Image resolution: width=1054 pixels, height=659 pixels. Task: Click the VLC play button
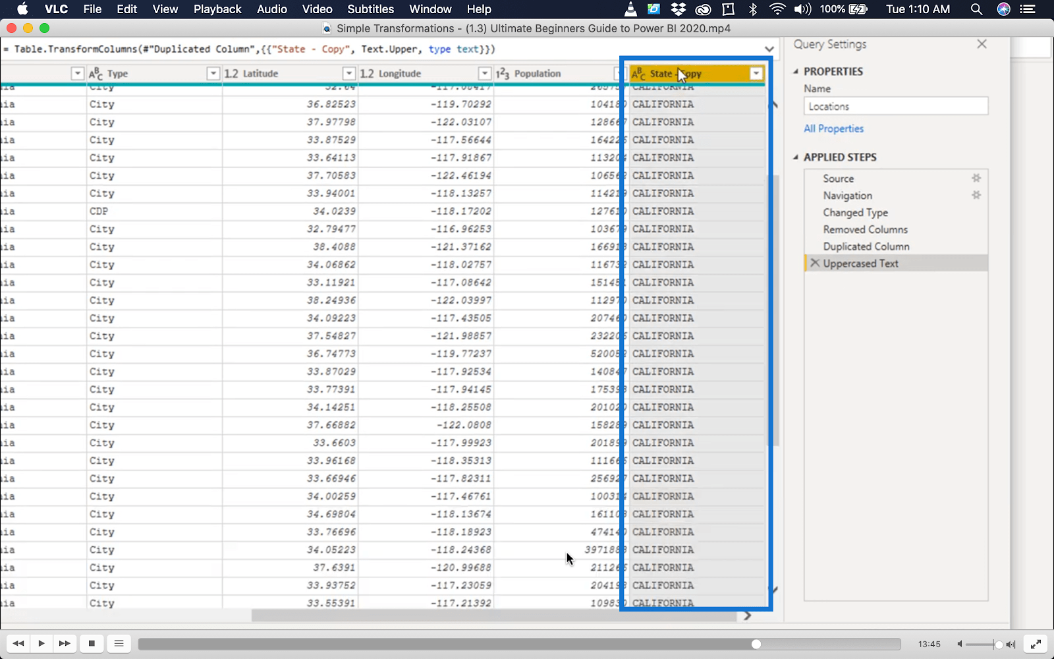(x=42, y=644)
